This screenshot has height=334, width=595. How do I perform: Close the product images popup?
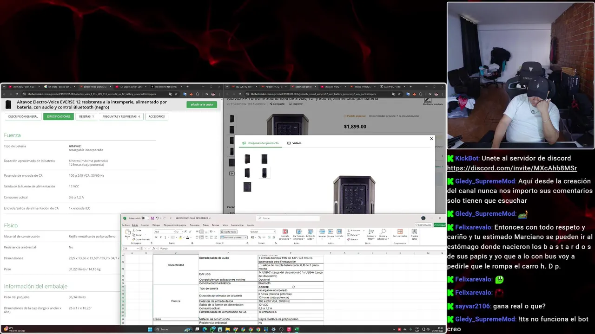point(431,139)
